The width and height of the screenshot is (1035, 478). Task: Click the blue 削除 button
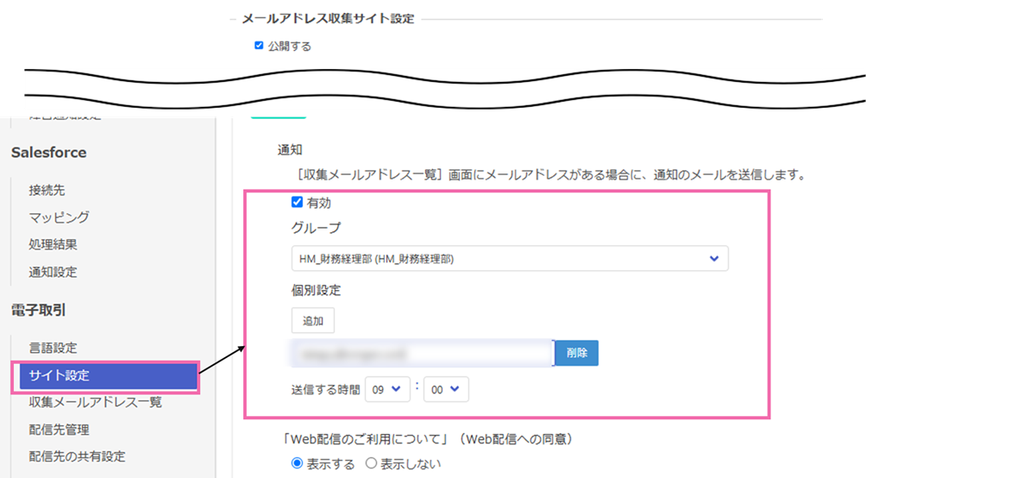coord(576,353)
